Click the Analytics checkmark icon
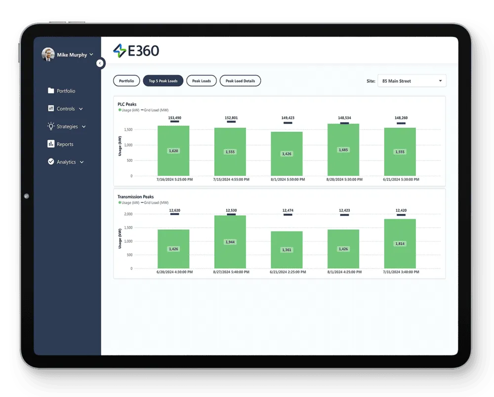 (51, 161)
